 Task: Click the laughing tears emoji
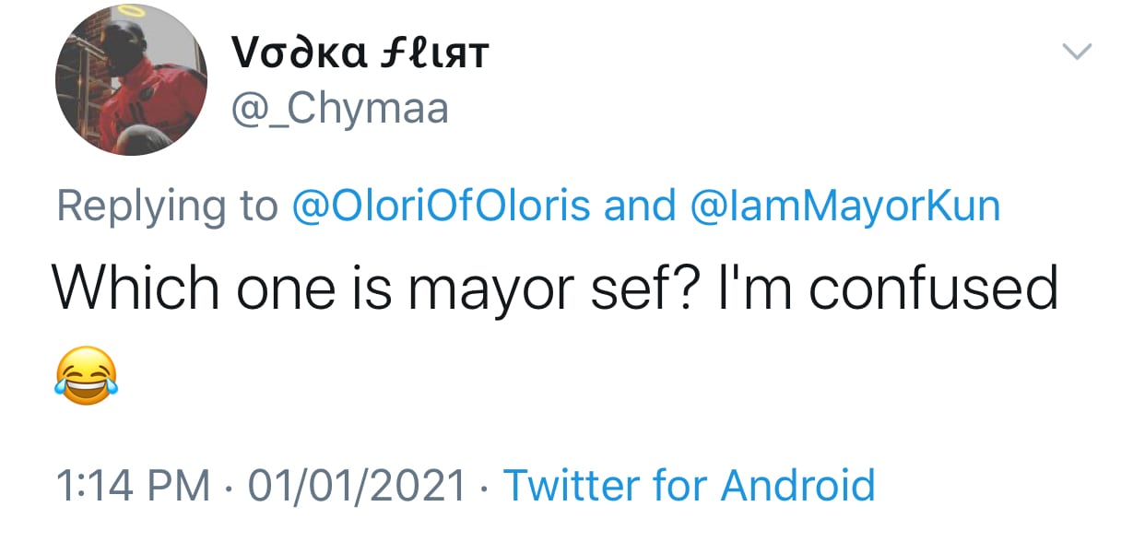[87, 374]
